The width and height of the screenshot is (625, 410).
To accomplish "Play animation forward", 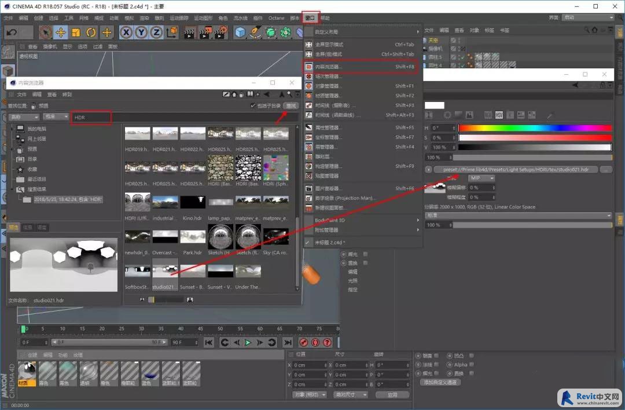I will pos(248,343).
